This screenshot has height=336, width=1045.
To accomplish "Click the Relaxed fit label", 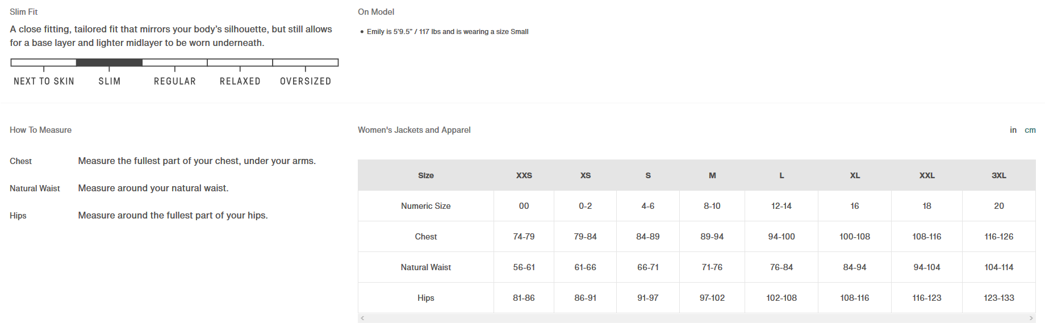I will (240, 81).
